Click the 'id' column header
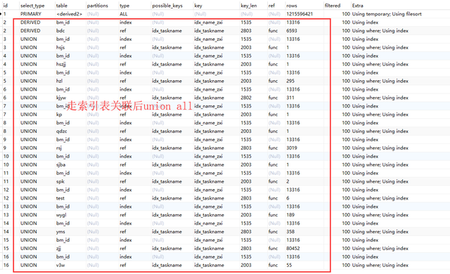 6,6
